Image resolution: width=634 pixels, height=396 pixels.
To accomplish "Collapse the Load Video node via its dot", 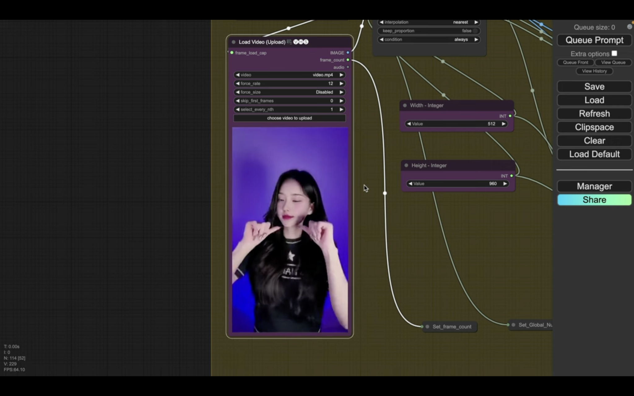I will click(x=234, y=42).
